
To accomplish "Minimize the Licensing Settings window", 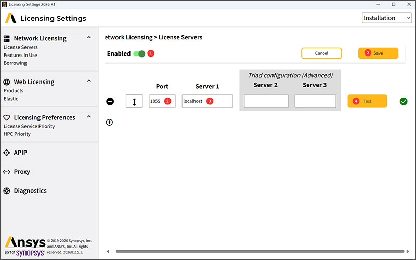I will (x=379, y=4).
